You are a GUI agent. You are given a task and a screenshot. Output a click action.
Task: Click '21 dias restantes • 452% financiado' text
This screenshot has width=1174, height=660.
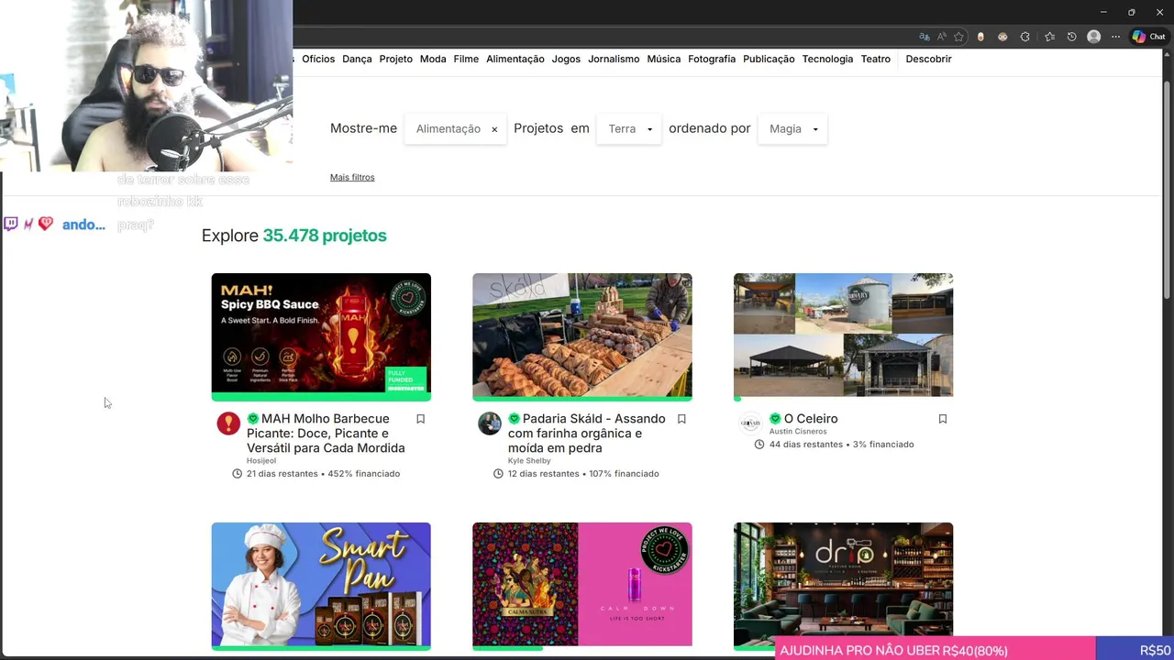click(x=324, y=474)
